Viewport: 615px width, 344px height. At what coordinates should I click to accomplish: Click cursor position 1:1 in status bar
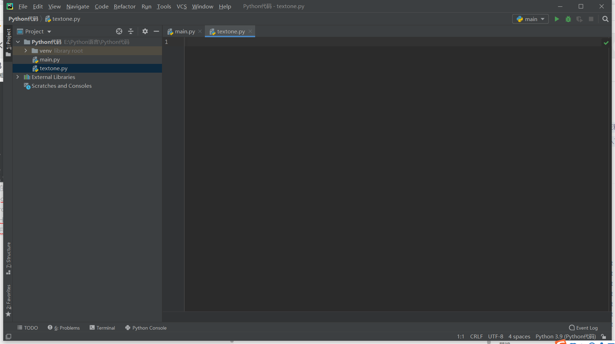[460, 336]
